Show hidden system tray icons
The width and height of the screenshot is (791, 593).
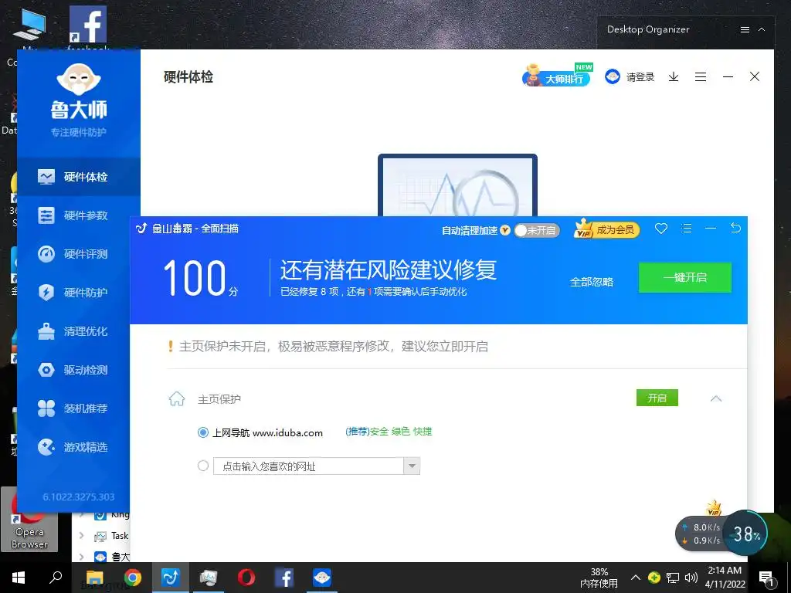click(x=636, y=578)
